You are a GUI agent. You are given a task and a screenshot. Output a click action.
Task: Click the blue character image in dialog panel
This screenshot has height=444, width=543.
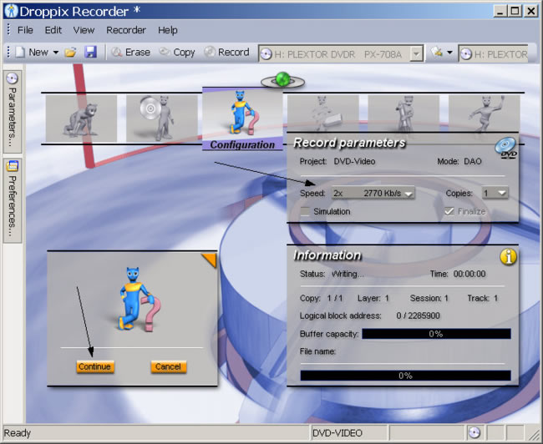pyautogui.click(x=139, y=300)
